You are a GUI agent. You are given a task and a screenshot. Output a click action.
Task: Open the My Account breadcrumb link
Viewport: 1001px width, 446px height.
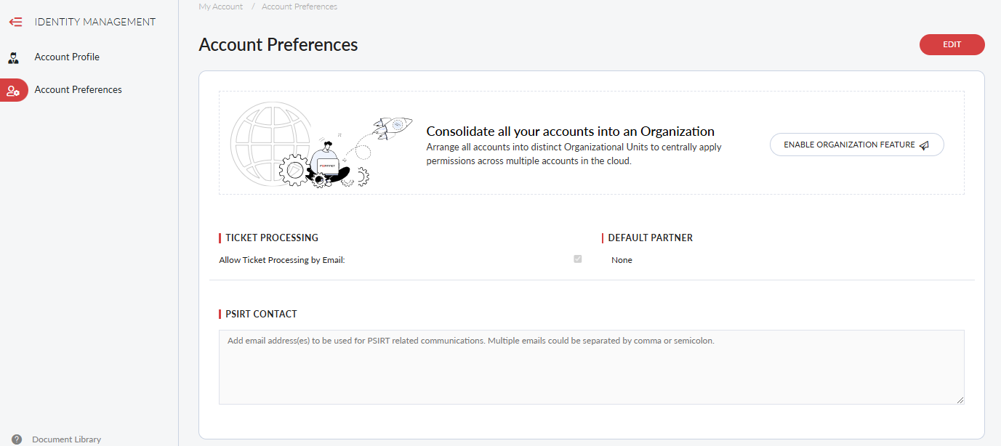tap(220, 7)
